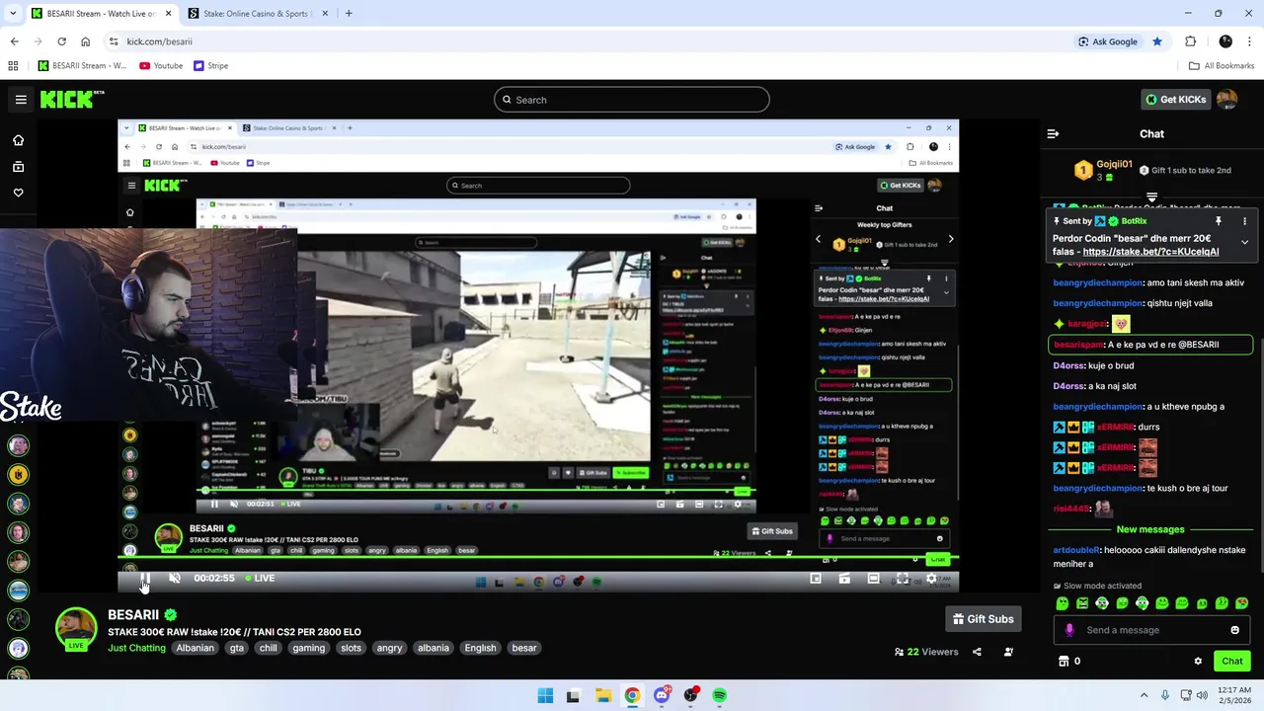This screenshot has height=711, width=1264.
Task: Open the Windows Start menu
Action: click(x=545, y=695)
